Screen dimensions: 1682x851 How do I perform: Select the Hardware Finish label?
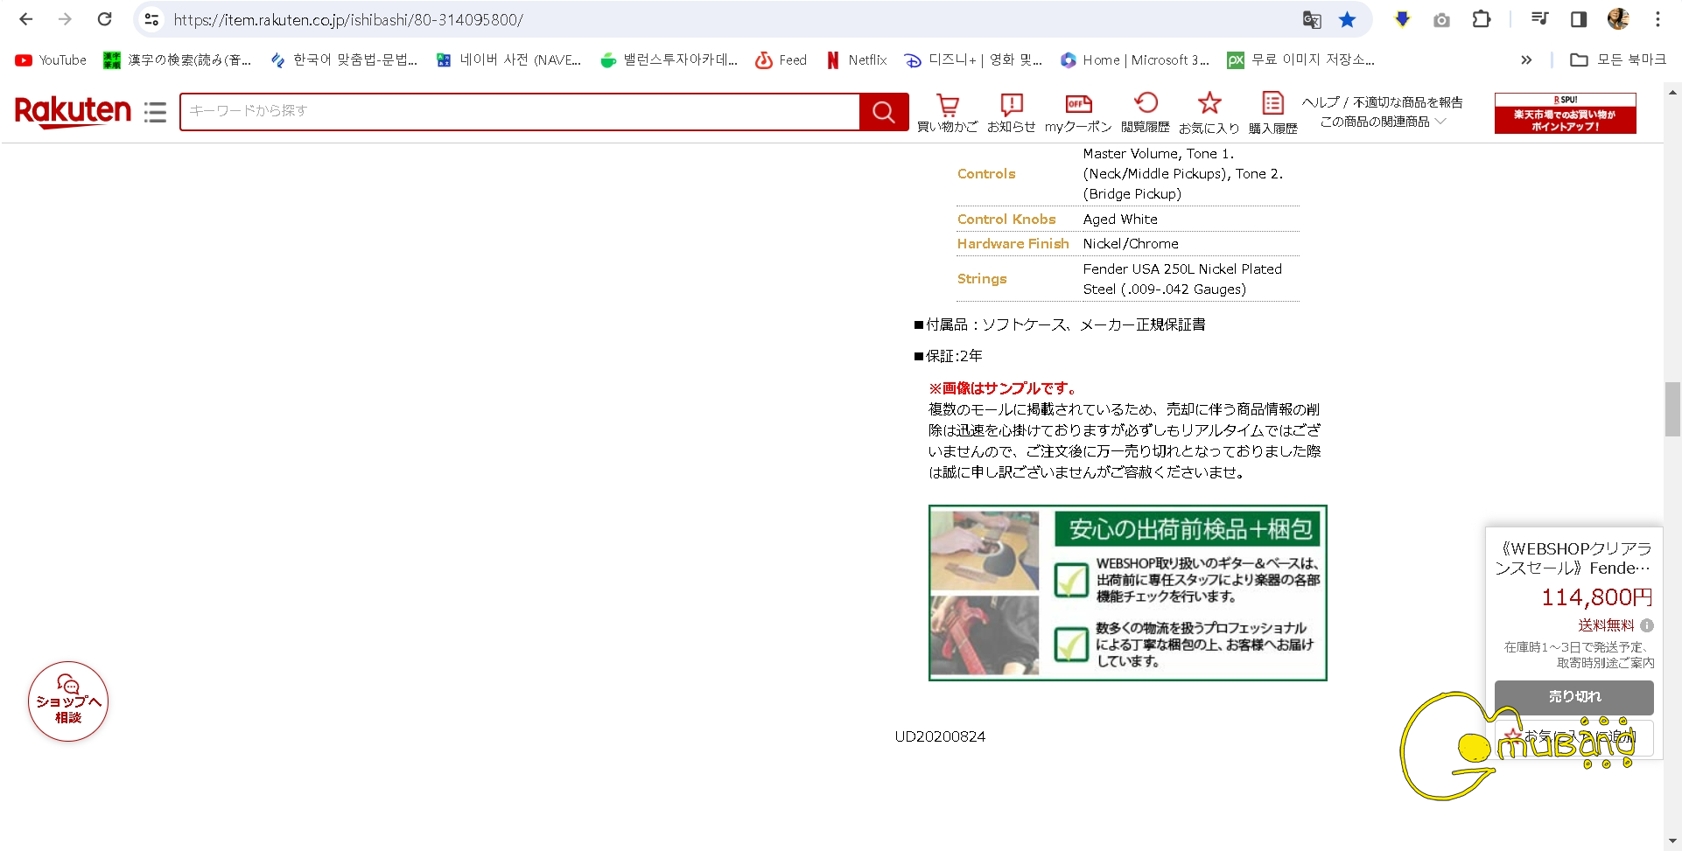click(1013, 244)
